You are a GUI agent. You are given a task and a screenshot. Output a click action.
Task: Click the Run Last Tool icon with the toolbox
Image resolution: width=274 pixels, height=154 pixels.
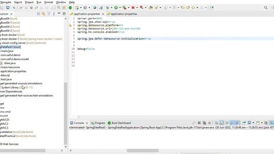pyautogui.click(x=124, y=8)
